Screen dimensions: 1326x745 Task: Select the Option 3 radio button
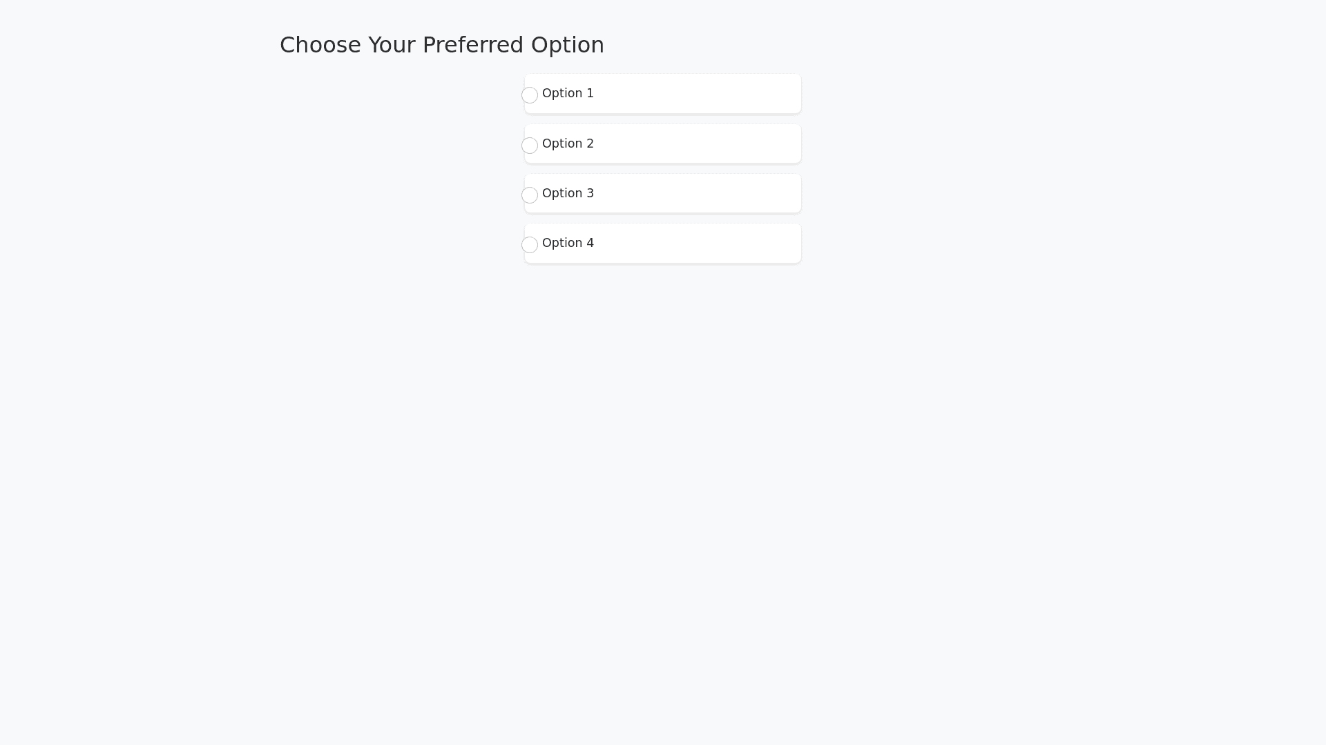530,195
